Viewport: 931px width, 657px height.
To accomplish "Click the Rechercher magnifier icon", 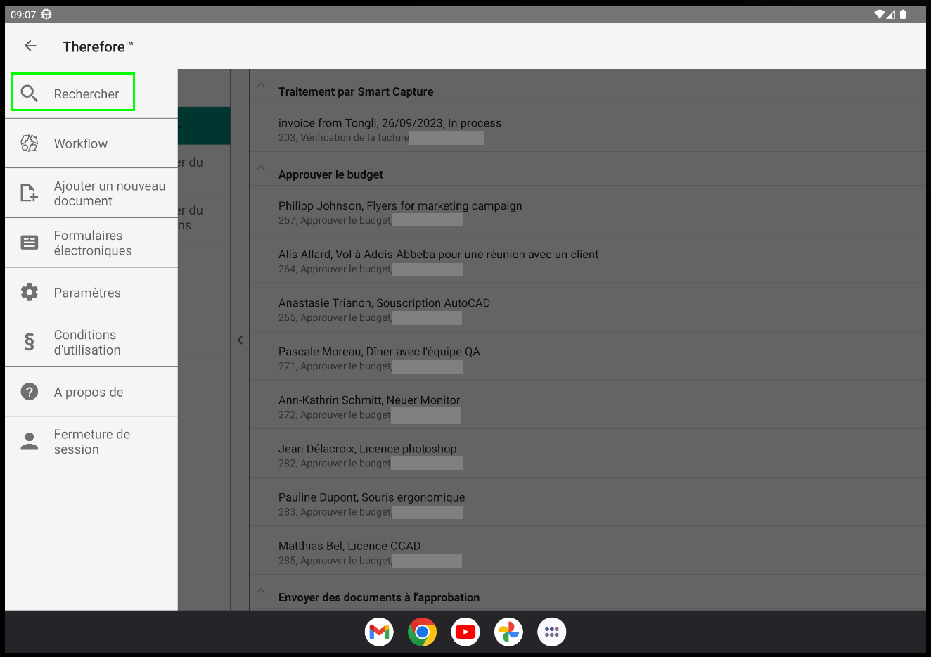I will [x=29, y=93].
